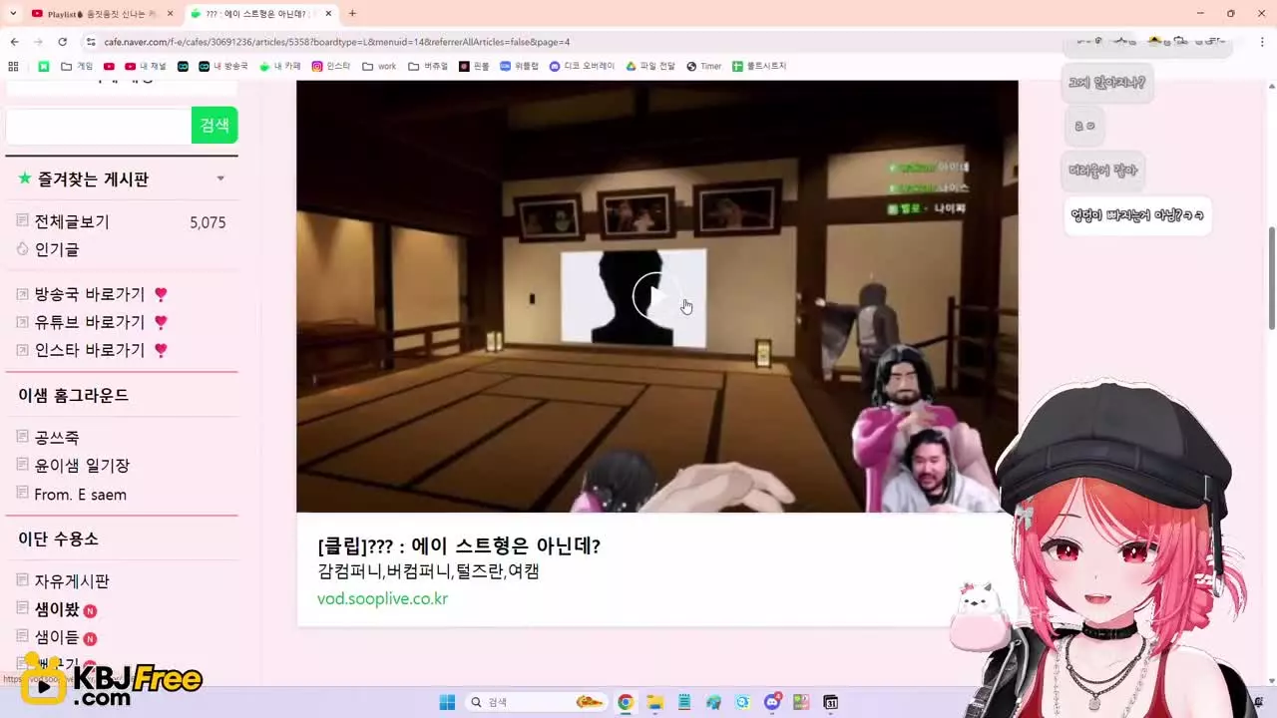Open the 방송국 바로가기 link
The height and width of the screenshot is (718, 1277).
click(90, 294)
